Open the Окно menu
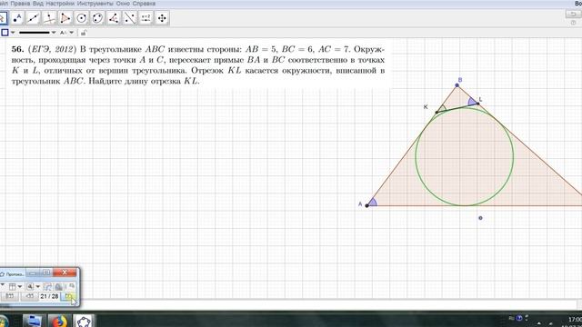This screenshot has height=327, width=582. point(123,4)
